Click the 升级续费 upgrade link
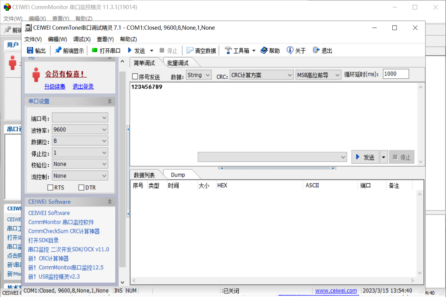Image resolution: width=446 pixels, height=297 pixels. point(55,86)
